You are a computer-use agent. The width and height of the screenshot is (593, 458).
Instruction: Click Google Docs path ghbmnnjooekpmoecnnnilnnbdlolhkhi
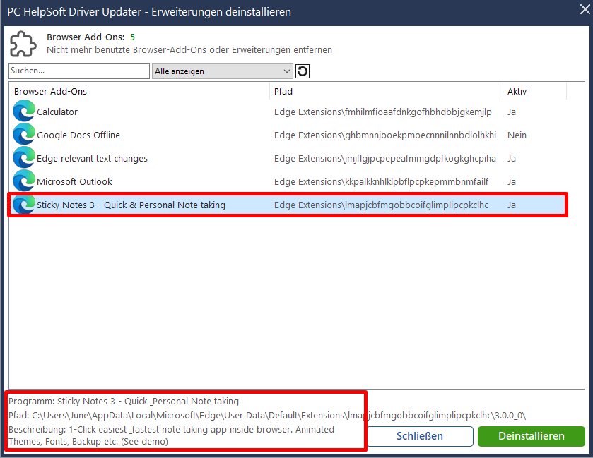pos(385,135)
